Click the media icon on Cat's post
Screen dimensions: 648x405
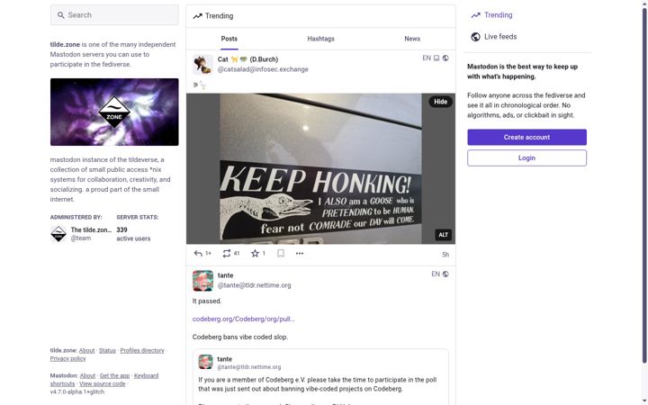point(436,58)
